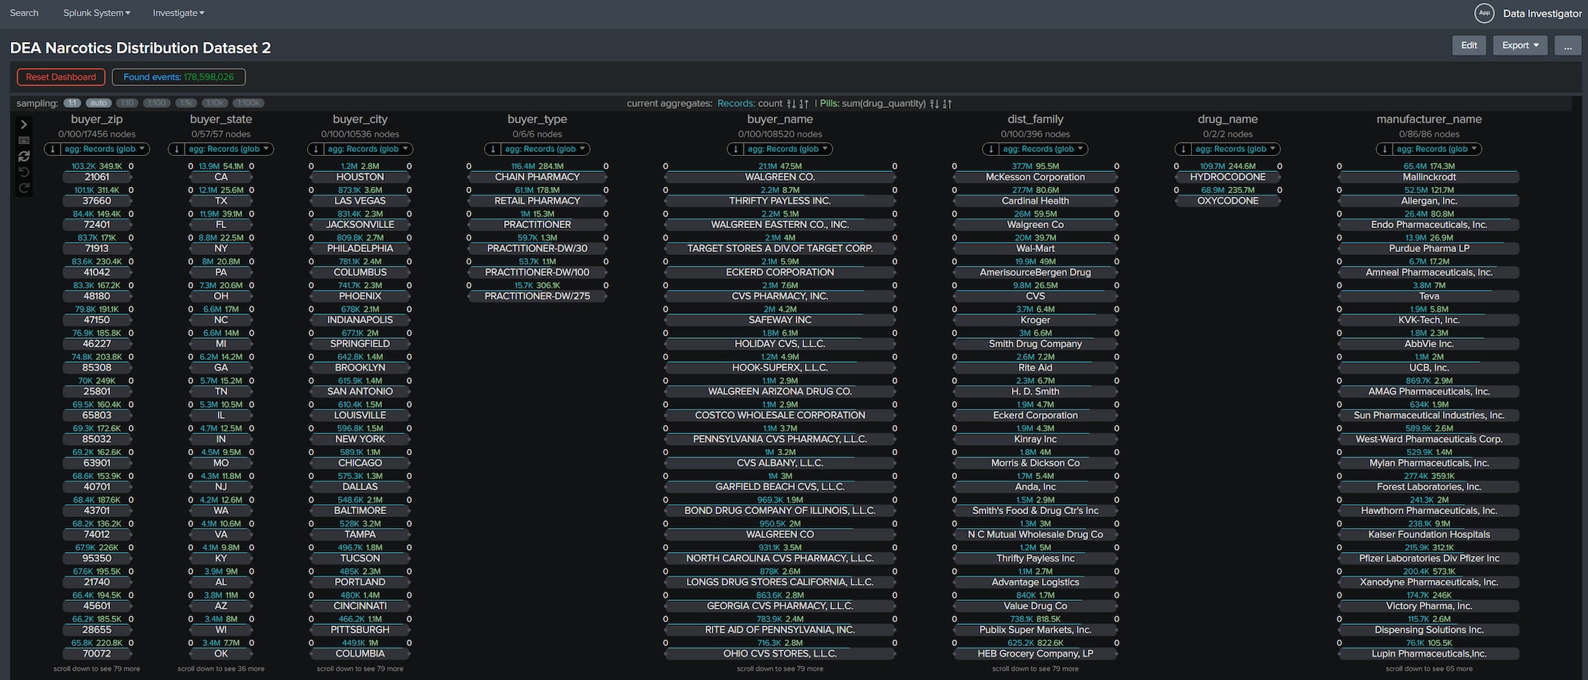Screen dimensions: 1588x680
Task: Select the 1:100 sampling option
Action: pyautogui.click(x=157, y=103)
